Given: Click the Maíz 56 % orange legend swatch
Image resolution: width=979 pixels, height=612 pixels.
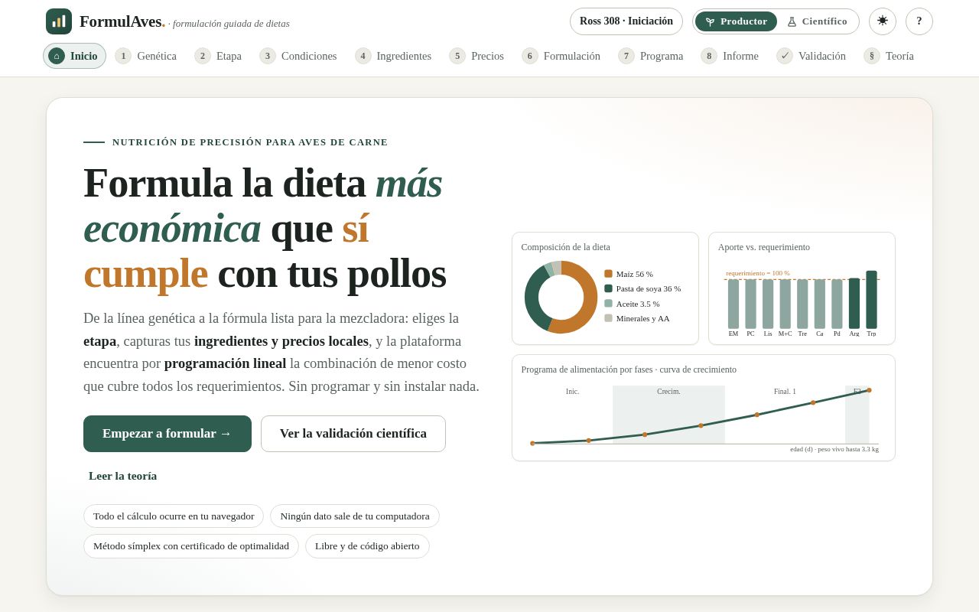Looking at the screenshot, I should click(x=608, y=274).
